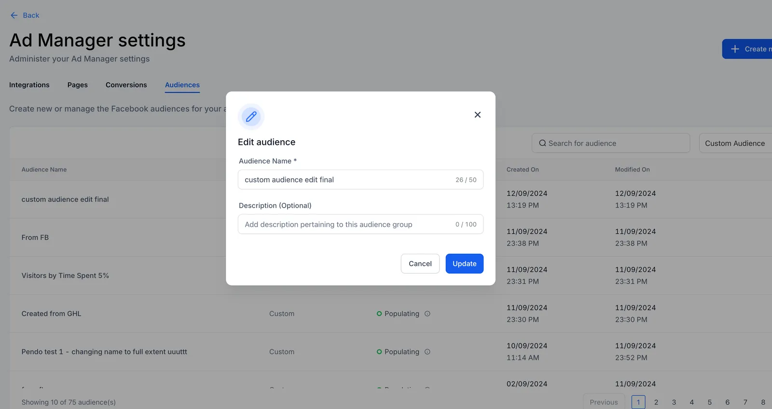Open the Custom Audience dropdown
Screen dimensions: 772x409
click(736, 143)
